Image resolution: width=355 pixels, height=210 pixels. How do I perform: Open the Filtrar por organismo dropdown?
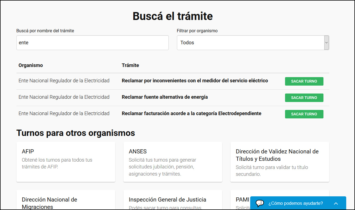(x=252, y=43)
